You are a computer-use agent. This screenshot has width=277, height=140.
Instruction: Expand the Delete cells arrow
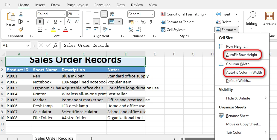(238, 22)
